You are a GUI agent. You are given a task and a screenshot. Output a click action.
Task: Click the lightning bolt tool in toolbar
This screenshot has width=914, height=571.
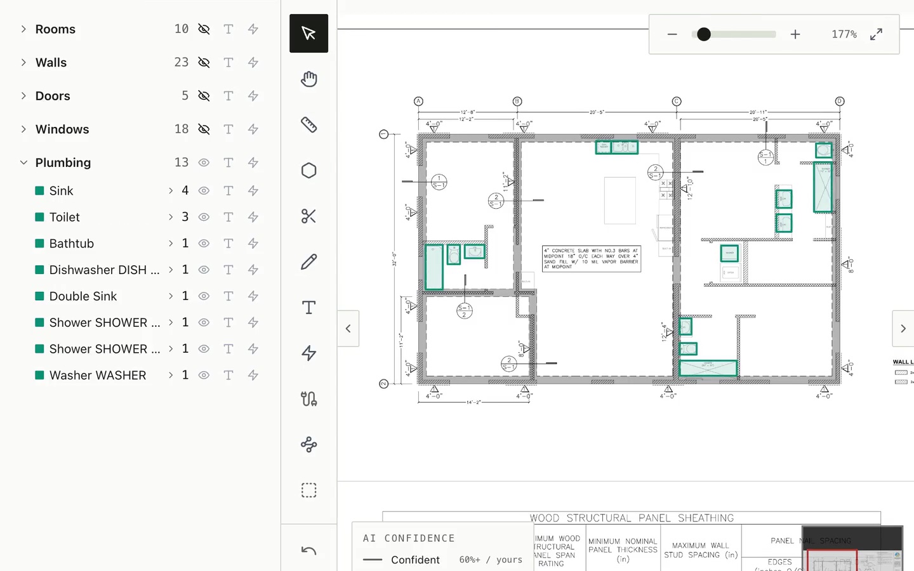(x=308, y=353)
